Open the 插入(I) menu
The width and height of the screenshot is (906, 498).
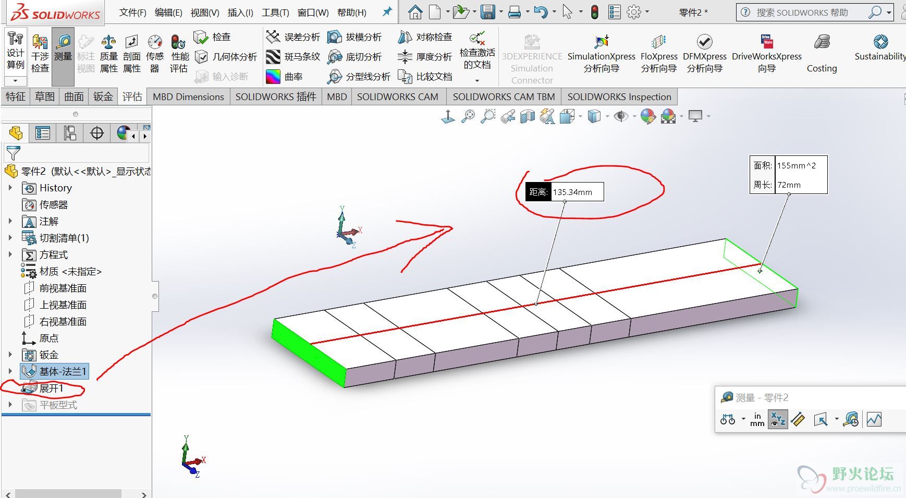point(240,13)
